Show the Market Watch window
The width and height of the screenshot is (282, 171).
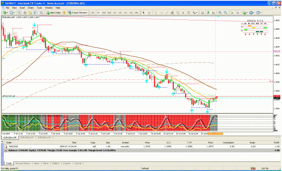[x=19, y=13]
